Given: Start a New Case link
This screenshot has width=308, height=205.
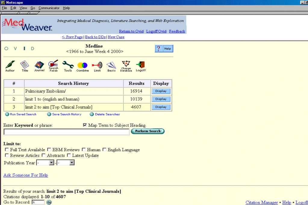Looking at the screenshot, I should tap(116, 37).
